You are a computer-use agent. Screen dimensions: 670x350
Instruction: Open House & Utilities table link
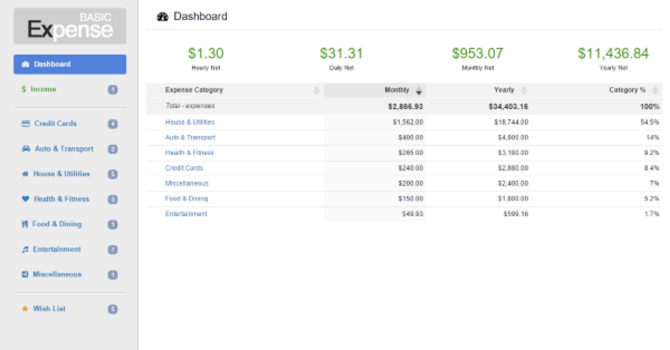click(x=190, y=122)
